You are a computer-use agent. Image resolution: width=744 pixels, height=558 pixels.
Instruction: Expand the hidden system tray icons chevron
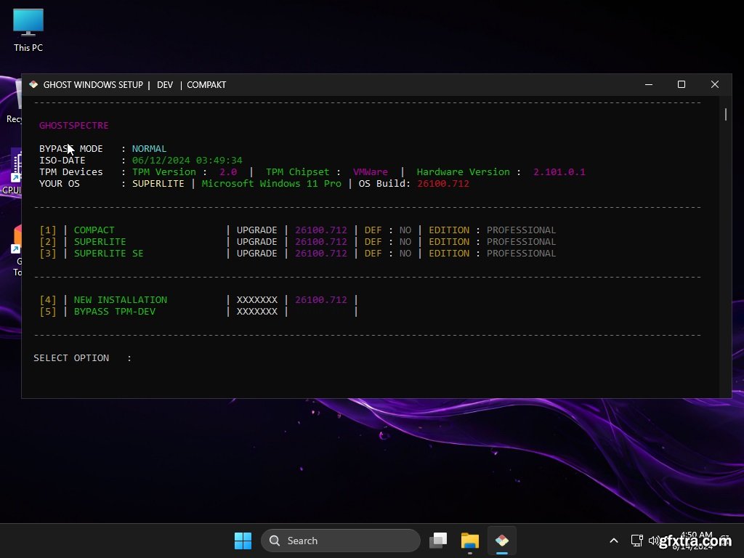(x=614, y=541)
